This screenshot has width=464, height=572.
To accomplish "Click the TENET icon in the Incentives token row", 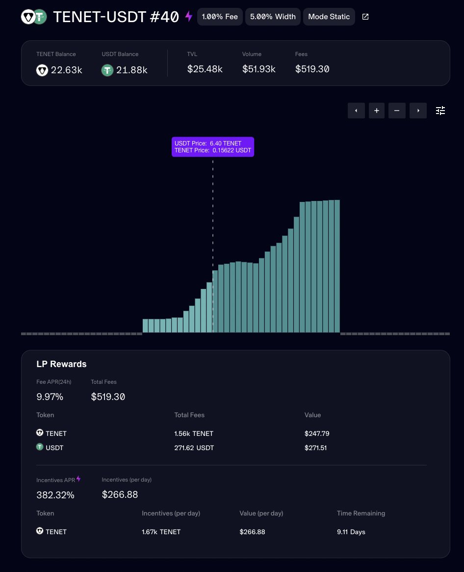I will click(40, 530).
